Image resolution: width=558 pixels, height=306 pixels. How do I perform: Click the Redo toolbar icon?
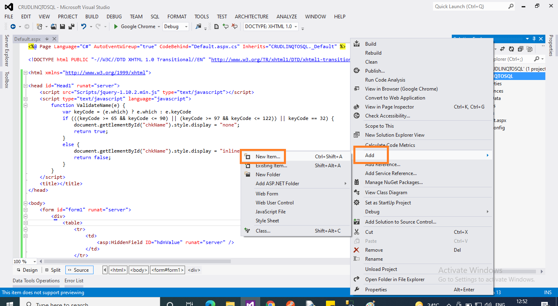pyautogui.click(x=98, y=27)
